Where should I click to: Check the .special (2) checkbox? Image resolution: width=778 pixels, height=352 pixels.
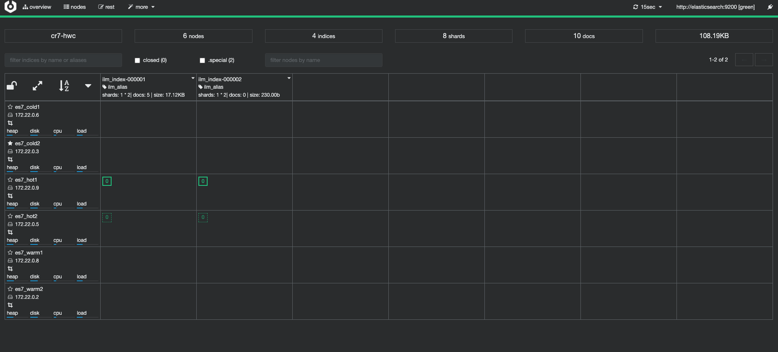(203, 60)
